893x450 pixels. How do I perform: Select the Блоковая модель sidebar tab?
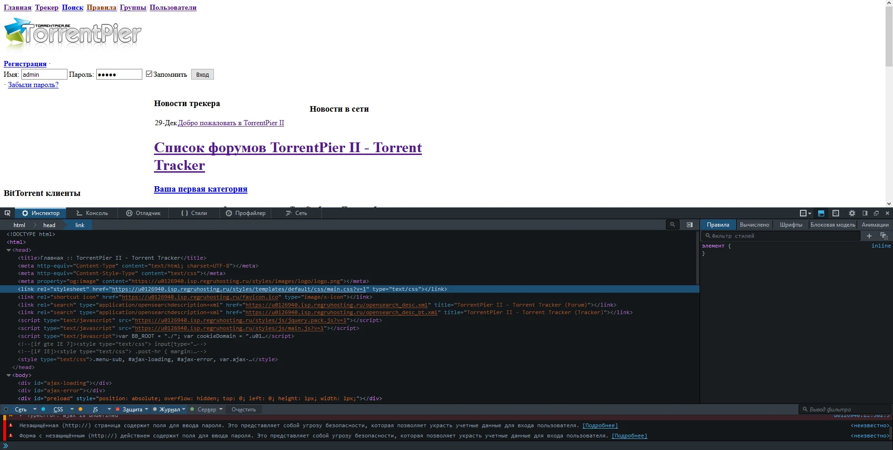point(833,225)
